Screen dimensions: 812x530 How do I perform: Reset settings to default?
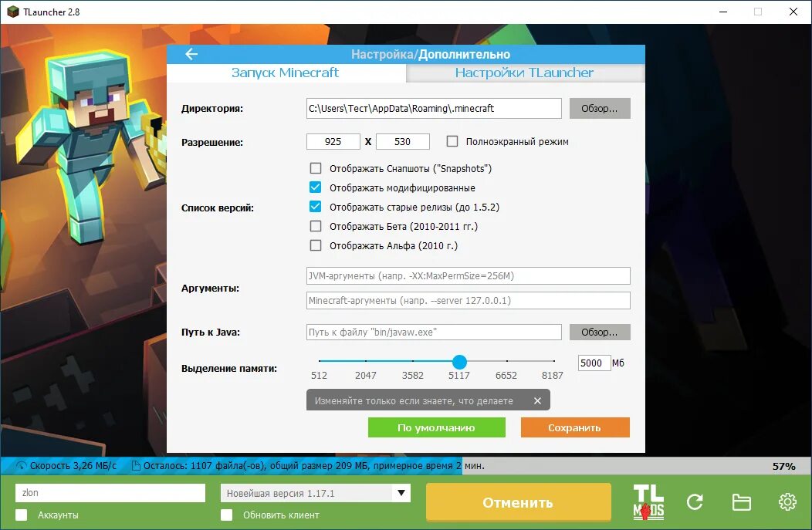click(x=437, y=428)
